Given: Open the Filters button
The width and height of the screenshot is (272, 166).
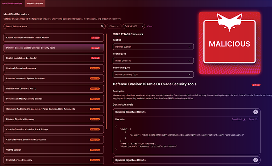Looking at the screenshot, I should pos(114,26).
